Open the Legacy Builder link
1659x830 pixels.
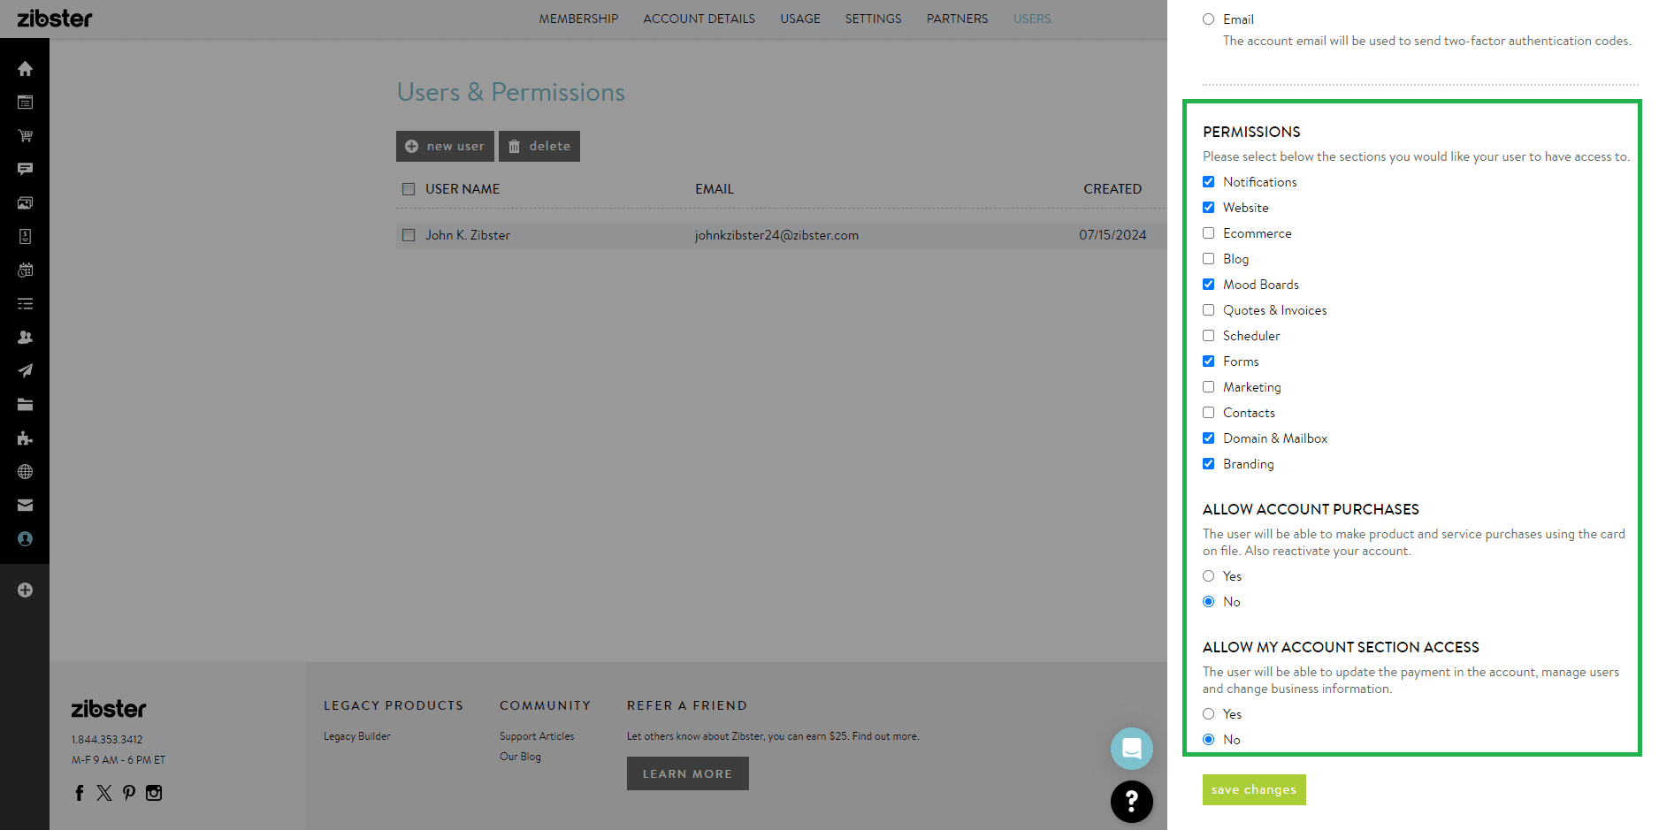pos(357,736)
